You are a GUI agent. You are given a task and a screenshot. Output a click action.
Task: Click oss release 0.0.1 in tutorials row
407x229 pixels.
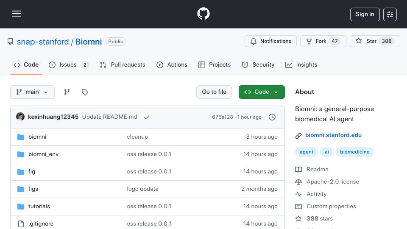(x=149, y=207)
